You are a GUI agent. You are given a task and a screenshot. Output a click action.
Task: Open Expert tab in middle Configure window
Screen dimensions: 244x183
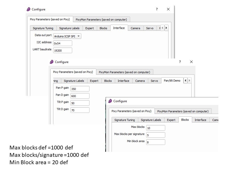click(x=94, y=81)
